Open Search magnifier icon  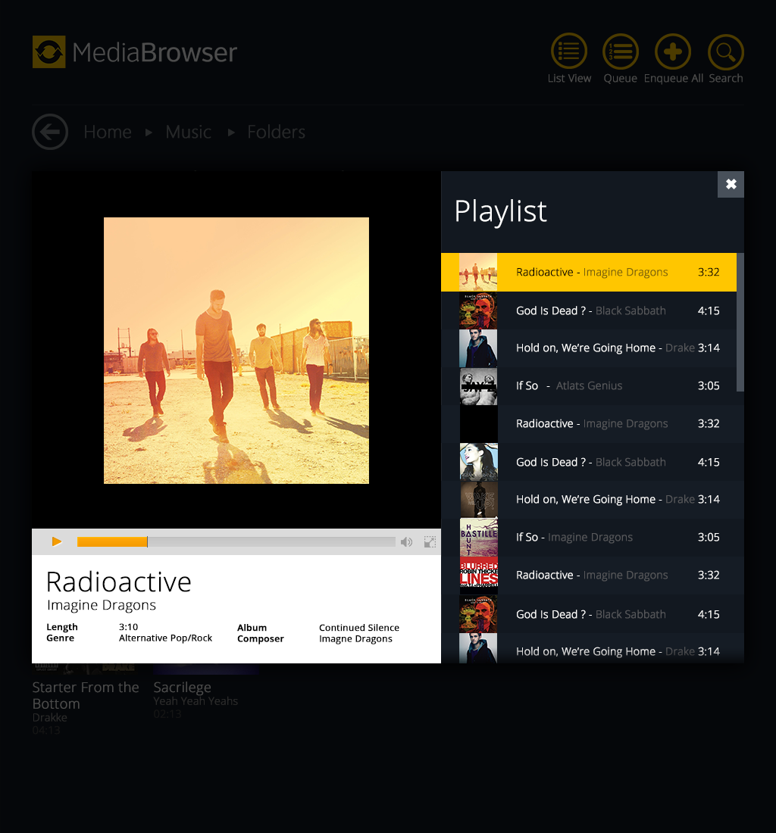[x=725, y=51]
